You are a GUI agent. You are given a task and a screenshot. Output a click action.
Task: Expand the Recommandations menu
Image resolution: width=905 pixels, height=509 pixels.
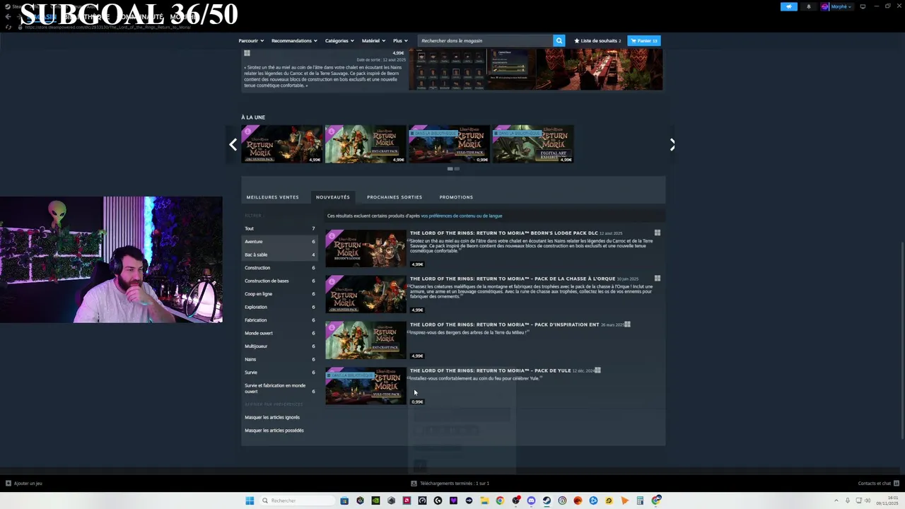[x=294, y=40]
